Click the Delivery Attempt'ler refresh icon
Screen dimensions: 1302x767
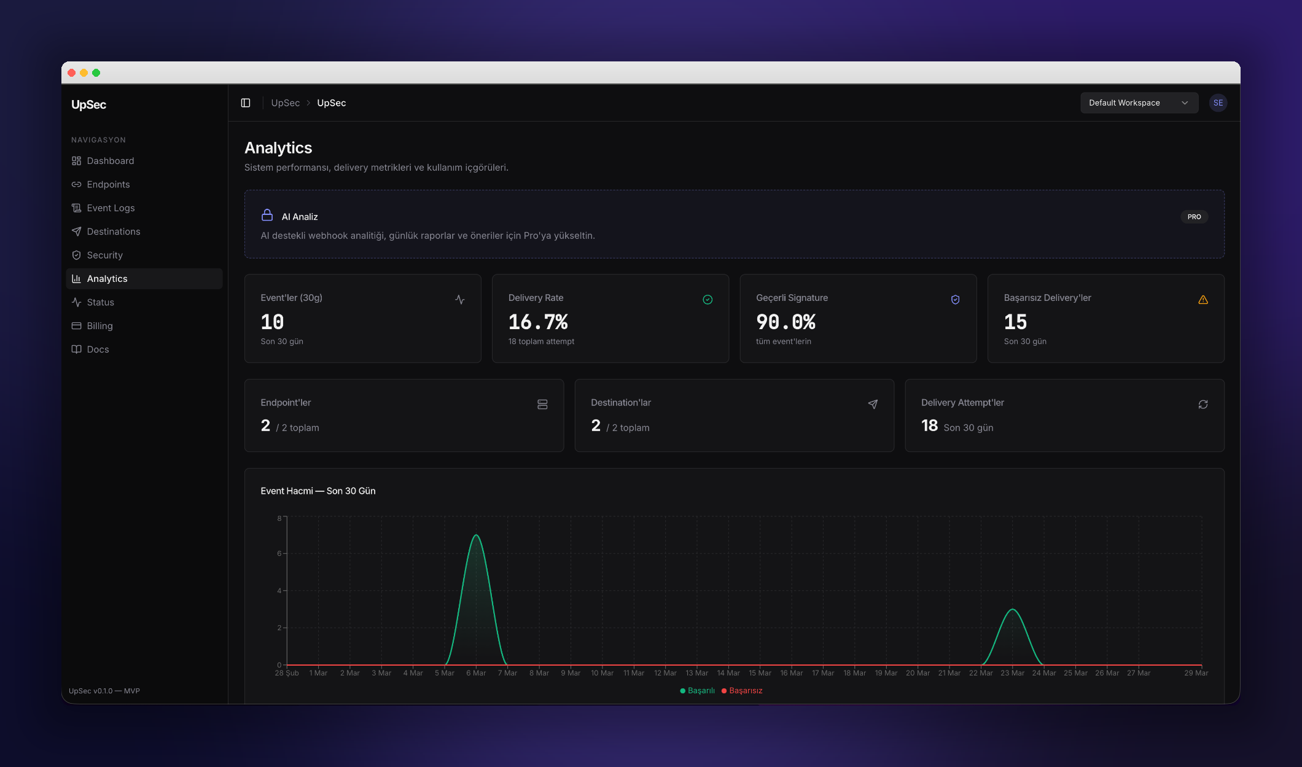click(x=1203, y=405)
